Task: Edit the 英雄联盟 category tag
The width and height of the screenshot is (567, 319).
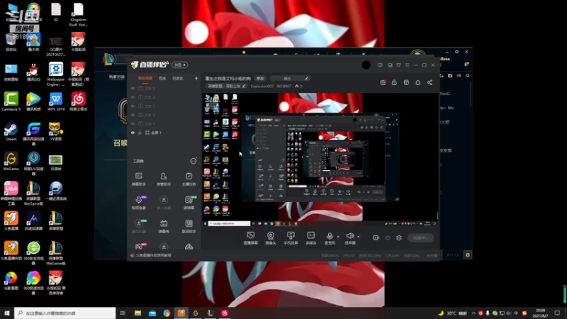Action: (x=226, y=86)
